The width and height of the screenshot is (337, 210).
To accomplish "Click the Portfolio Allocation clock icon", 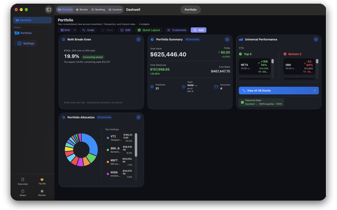I will 64,117.
